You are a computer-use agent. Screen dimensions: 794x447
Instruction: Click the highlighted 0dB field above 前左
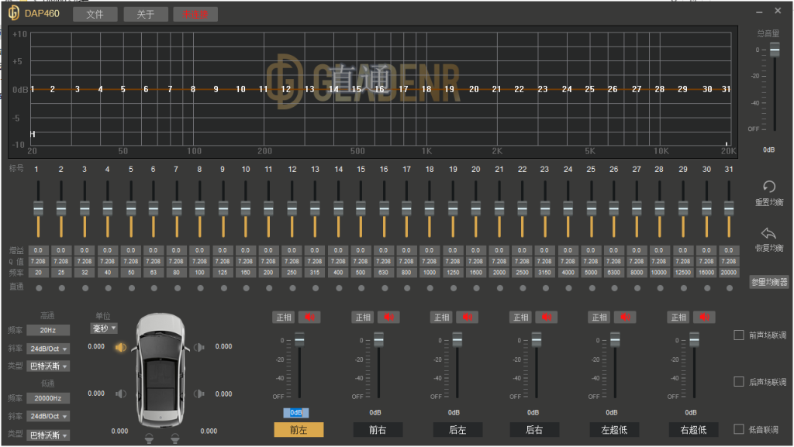click(295, 413)
